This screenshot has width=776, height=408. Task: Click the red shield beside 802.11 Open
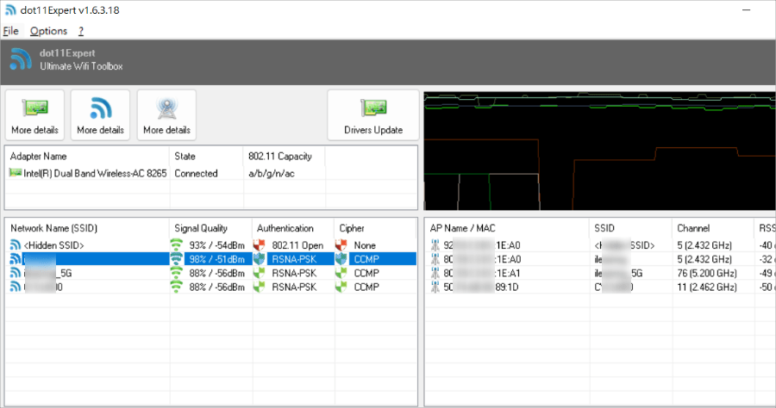point(259,245)
